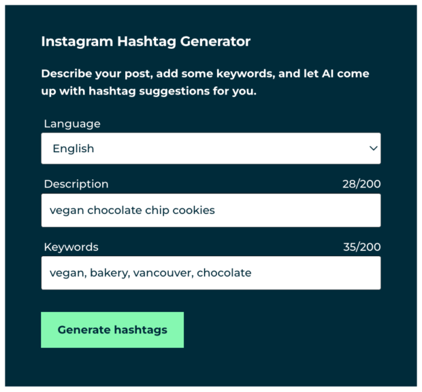Click the Language field label
This screenshot has width=422, height=392.
[72, 124]
